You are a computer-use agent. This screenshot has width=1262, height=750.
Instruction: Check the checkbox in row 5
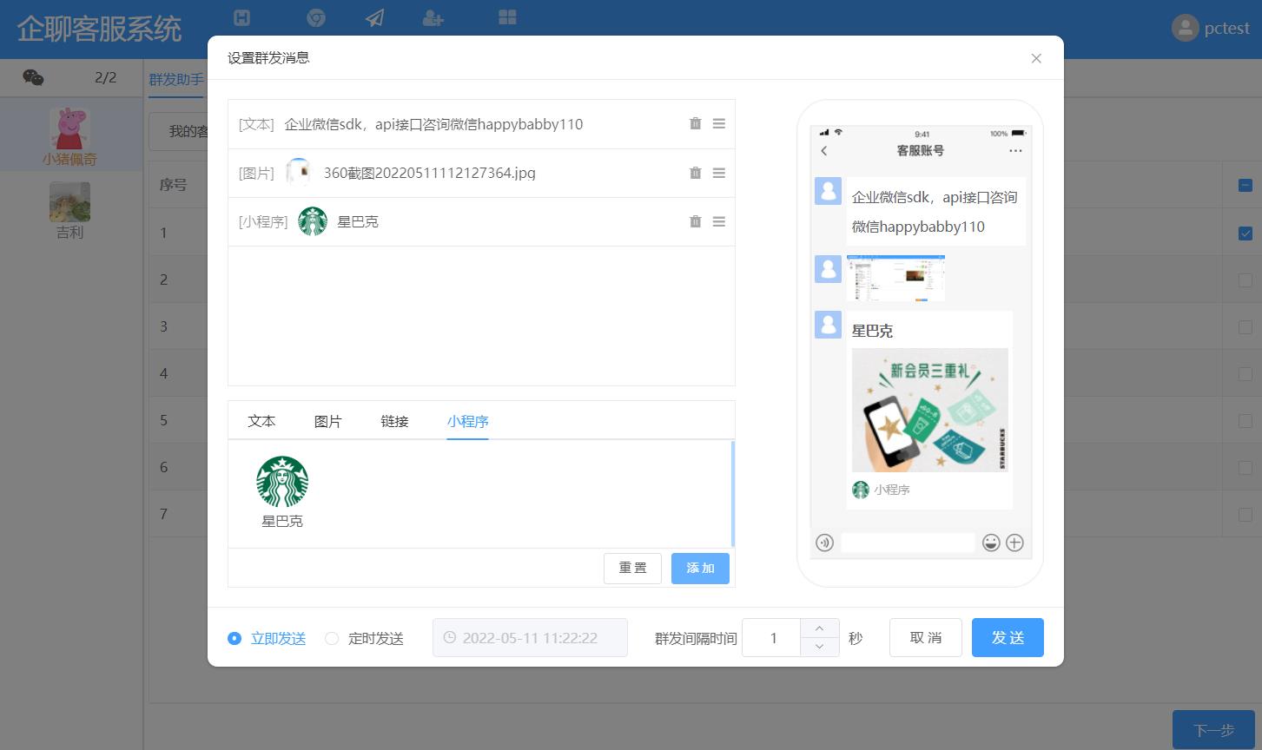click(1245, 420)
